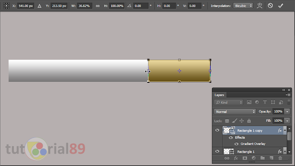
Task: Switch to warp mode icon
Action: [260, 6]
